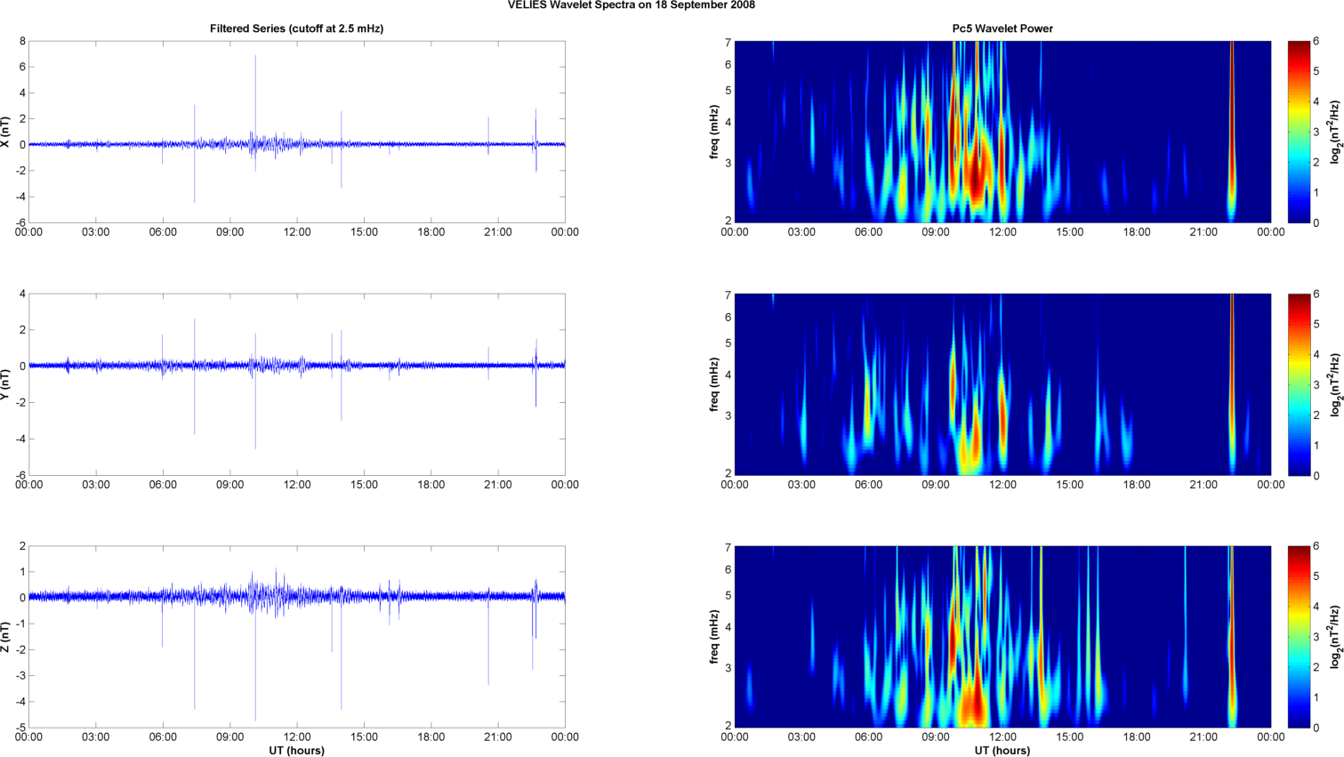The width and height of the screenshot is (1344, 757).
Task: Click the "X (nT)" axis label
Action: [6, 132]
